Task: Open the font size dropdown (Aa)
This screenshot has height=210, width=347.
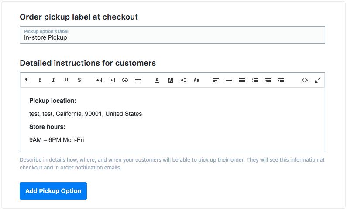Action: (196, 80)
